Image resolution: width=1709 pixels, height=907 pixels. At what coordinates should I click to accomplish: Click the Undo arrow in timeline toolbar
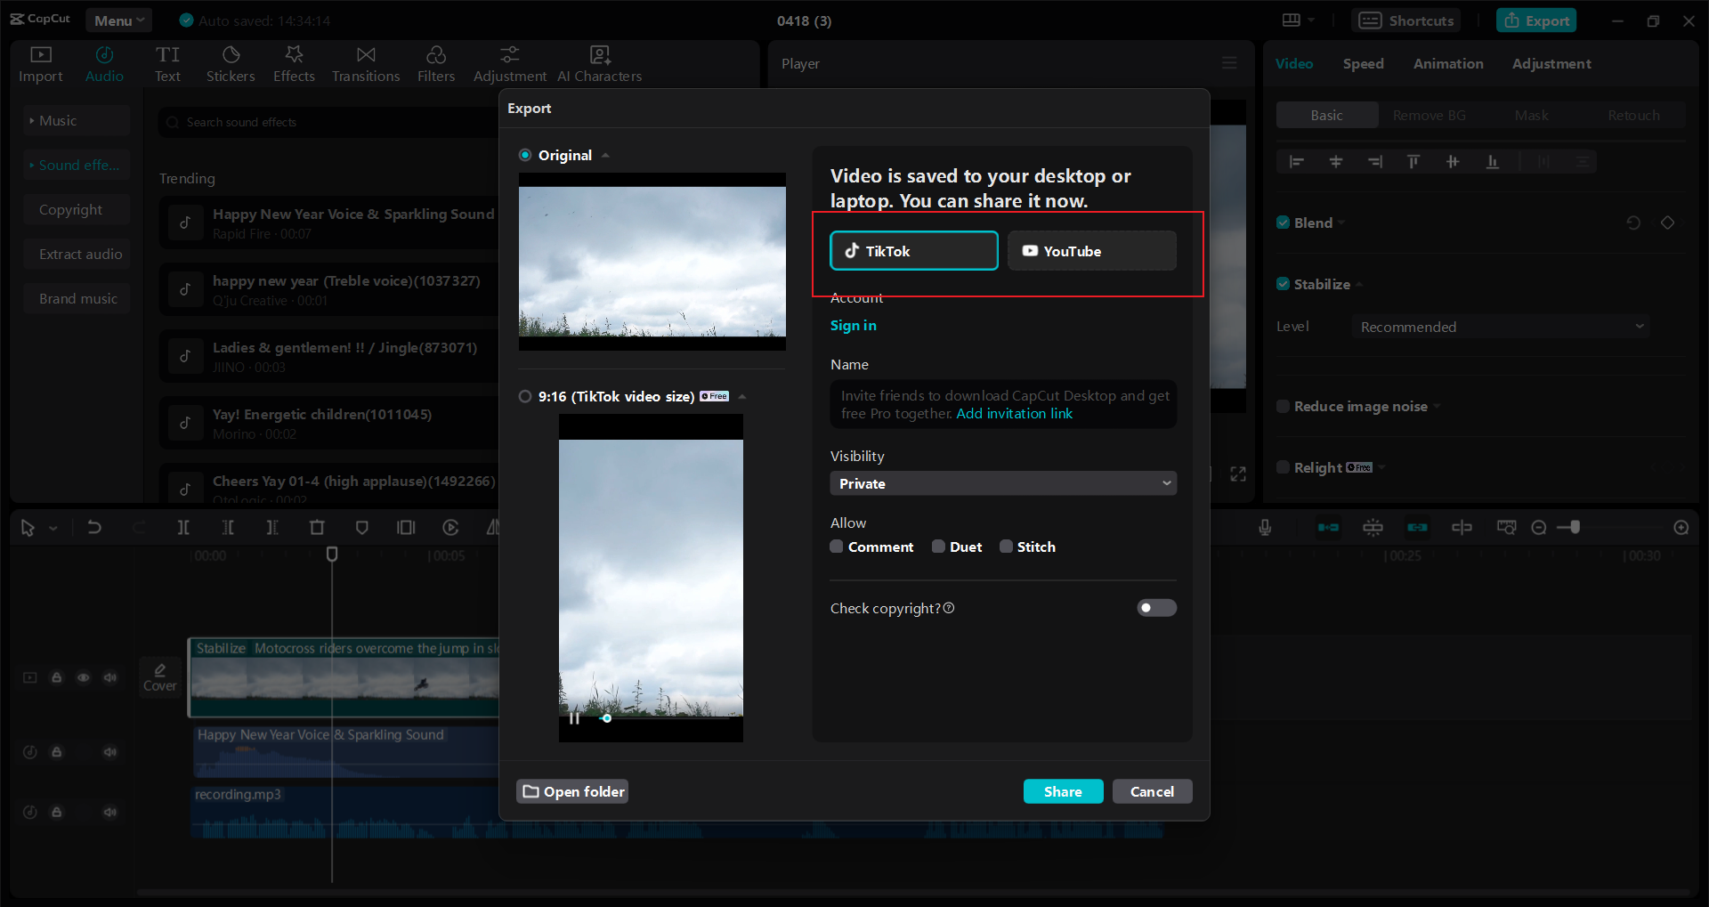(94, 528)
